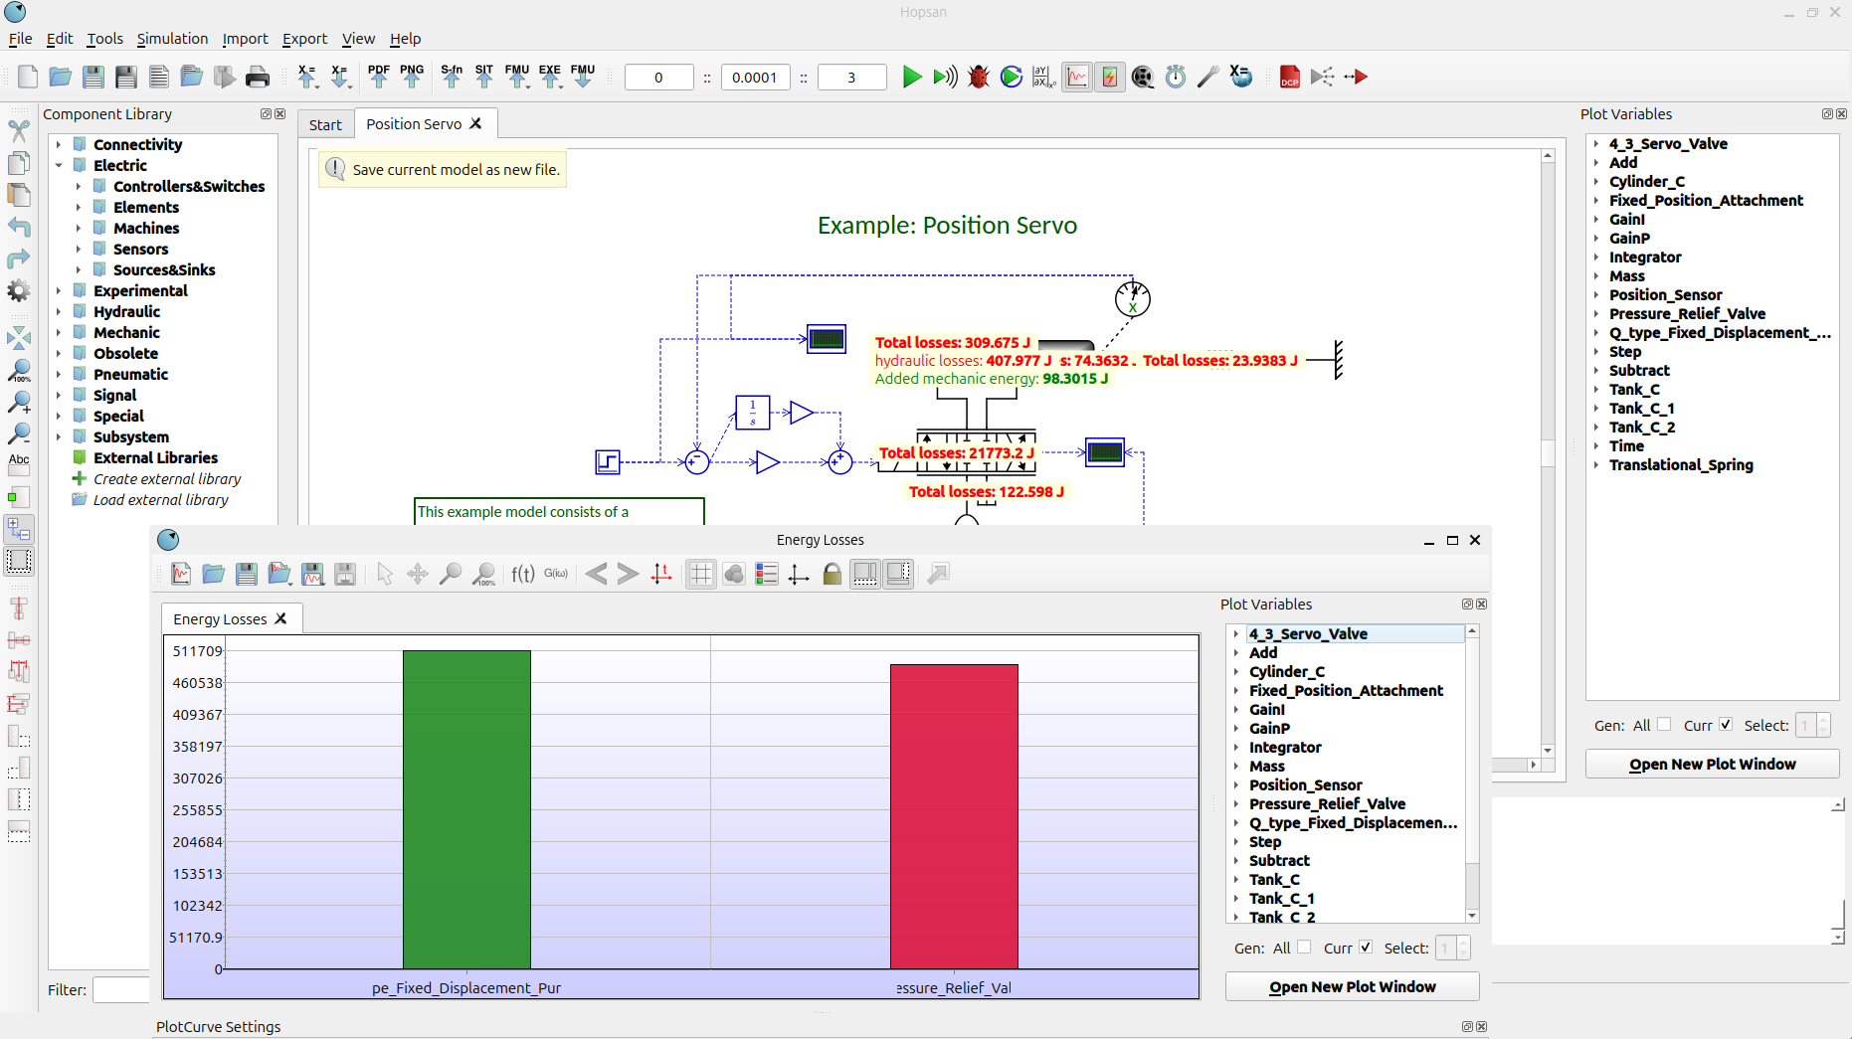Viewport: 1852px width, 1039px height.
Task: Click the print icon in main toolbar
Action: coord(258,77)
